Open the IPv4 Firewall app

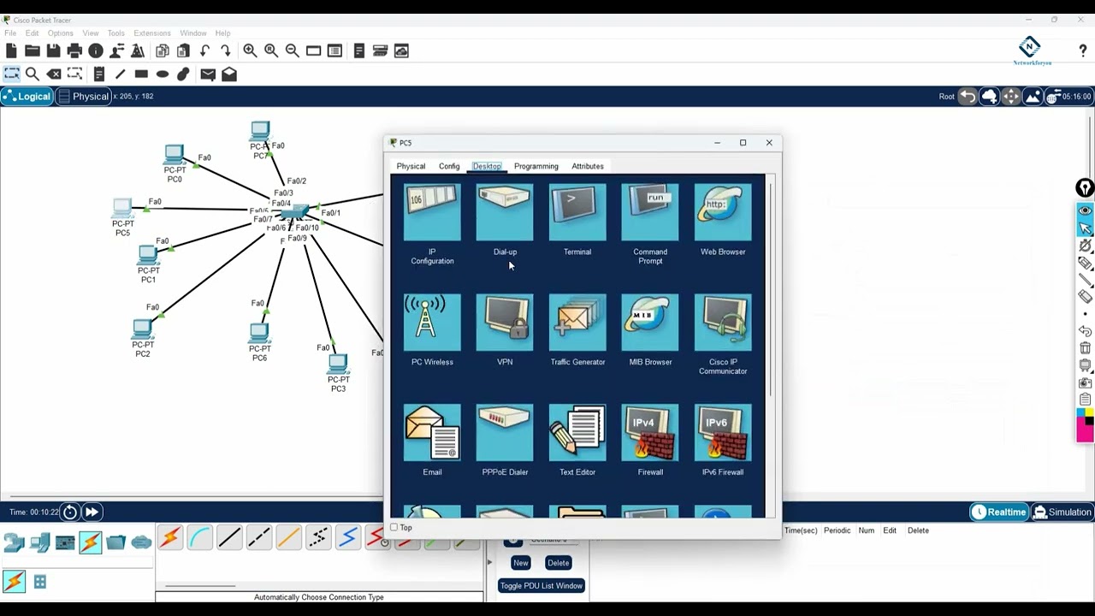pos(650,441)
